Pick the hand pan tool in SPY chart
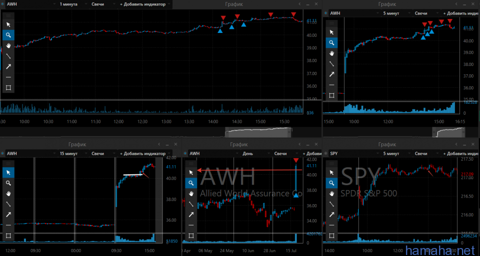Viewport: 480px width, 256px height. [x=331, y=194]
